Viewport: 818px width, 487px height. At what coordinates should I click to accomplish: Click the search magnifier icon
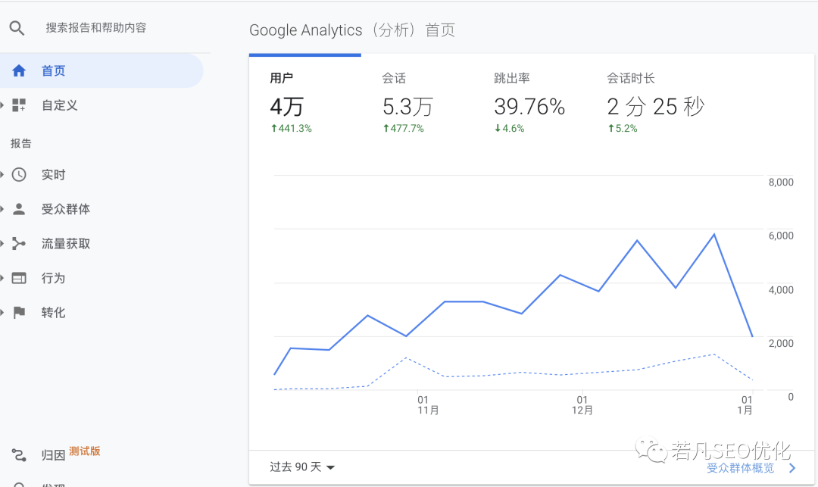[17, 28]
